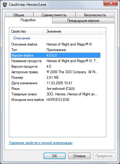Click the Heroes3.exe shield icon in title bar
Screen dimensions: 120x164
[5, 5]
